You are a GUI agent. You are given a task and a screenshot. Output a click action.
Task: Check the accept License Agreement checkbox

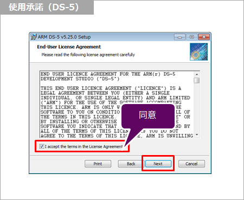point(42,146)
